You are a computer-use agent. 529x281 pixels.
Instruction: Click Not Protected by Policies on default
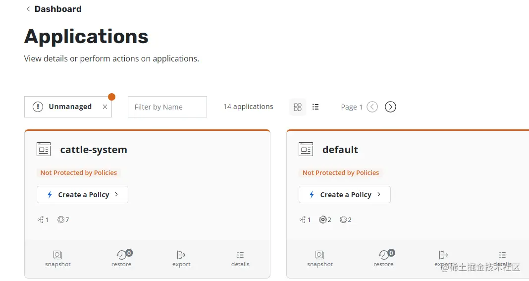tap(341, 172)
